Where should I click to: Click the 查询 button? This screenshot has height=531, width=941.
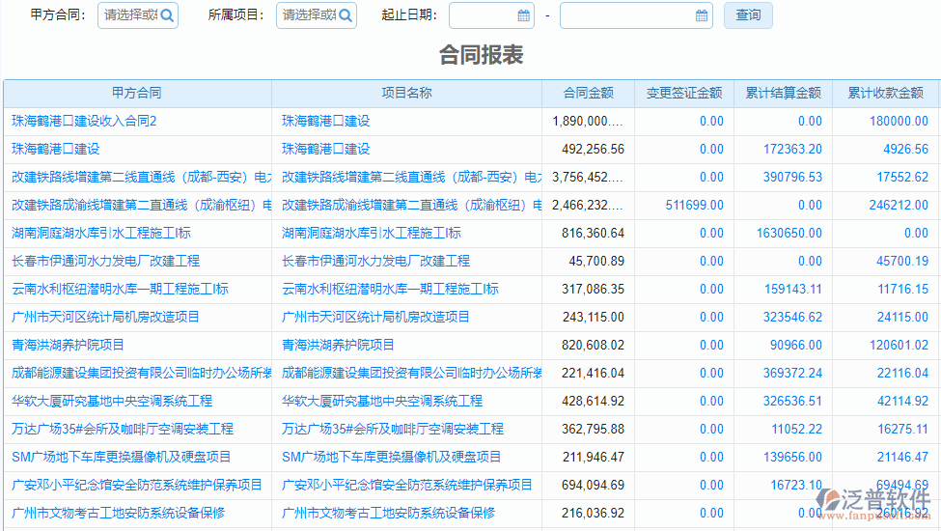click(748, 15)
